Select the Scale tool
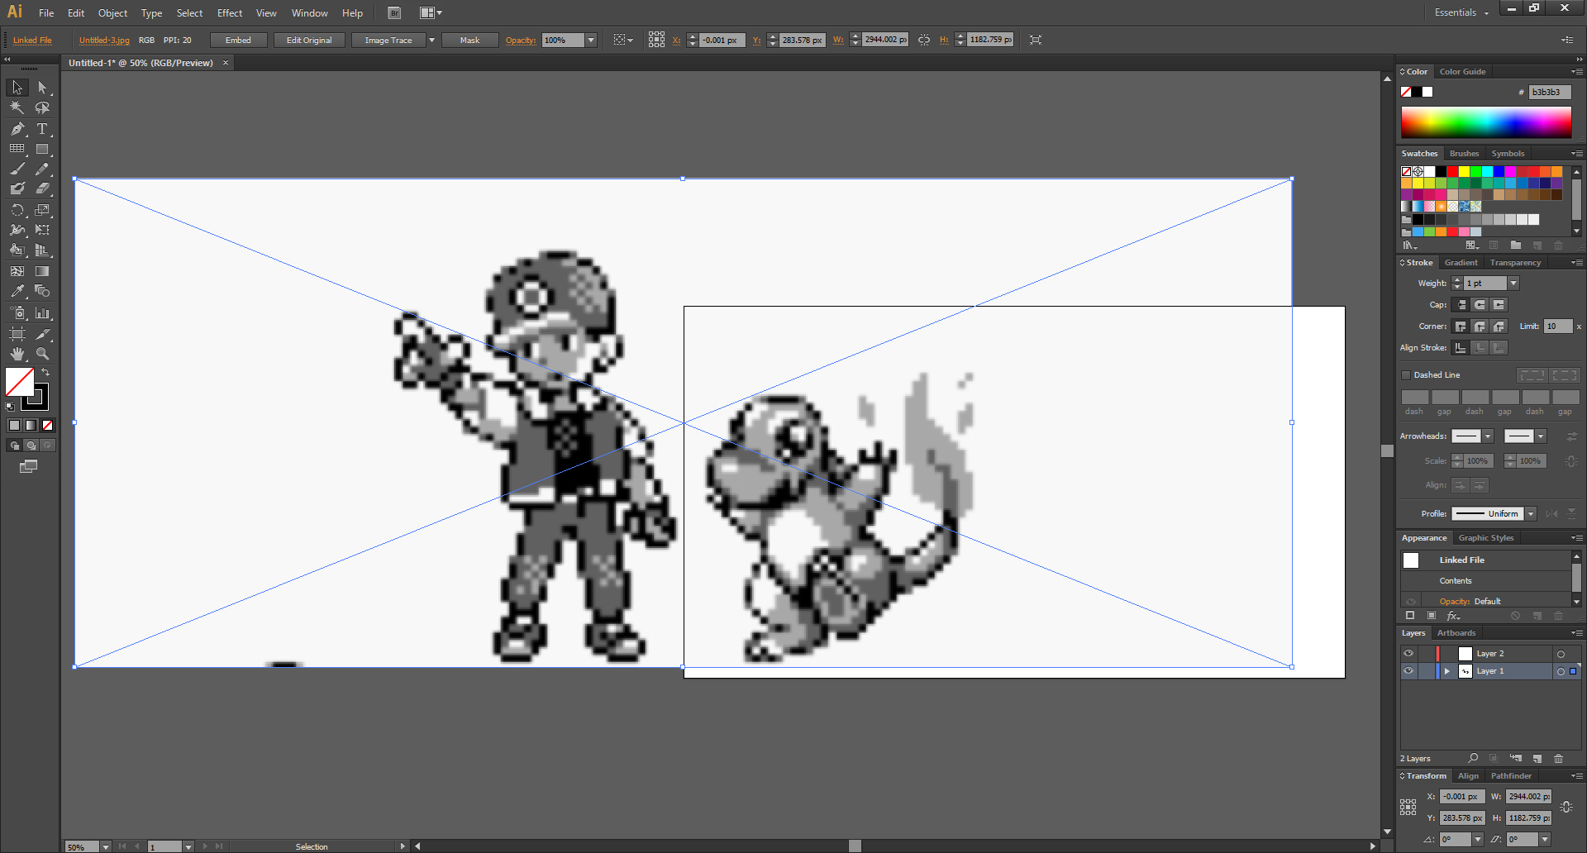Viewport: 1587px width, 853px height. tap(42, 210)
